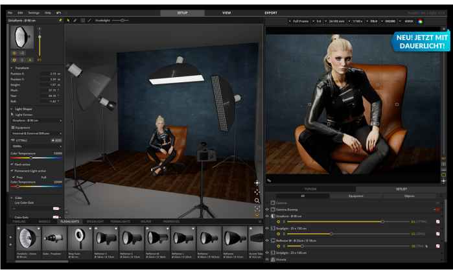Open the Settings menu
Image resolution: width=453 pixels, height=274 pixels.
click(x=33, y=12)
